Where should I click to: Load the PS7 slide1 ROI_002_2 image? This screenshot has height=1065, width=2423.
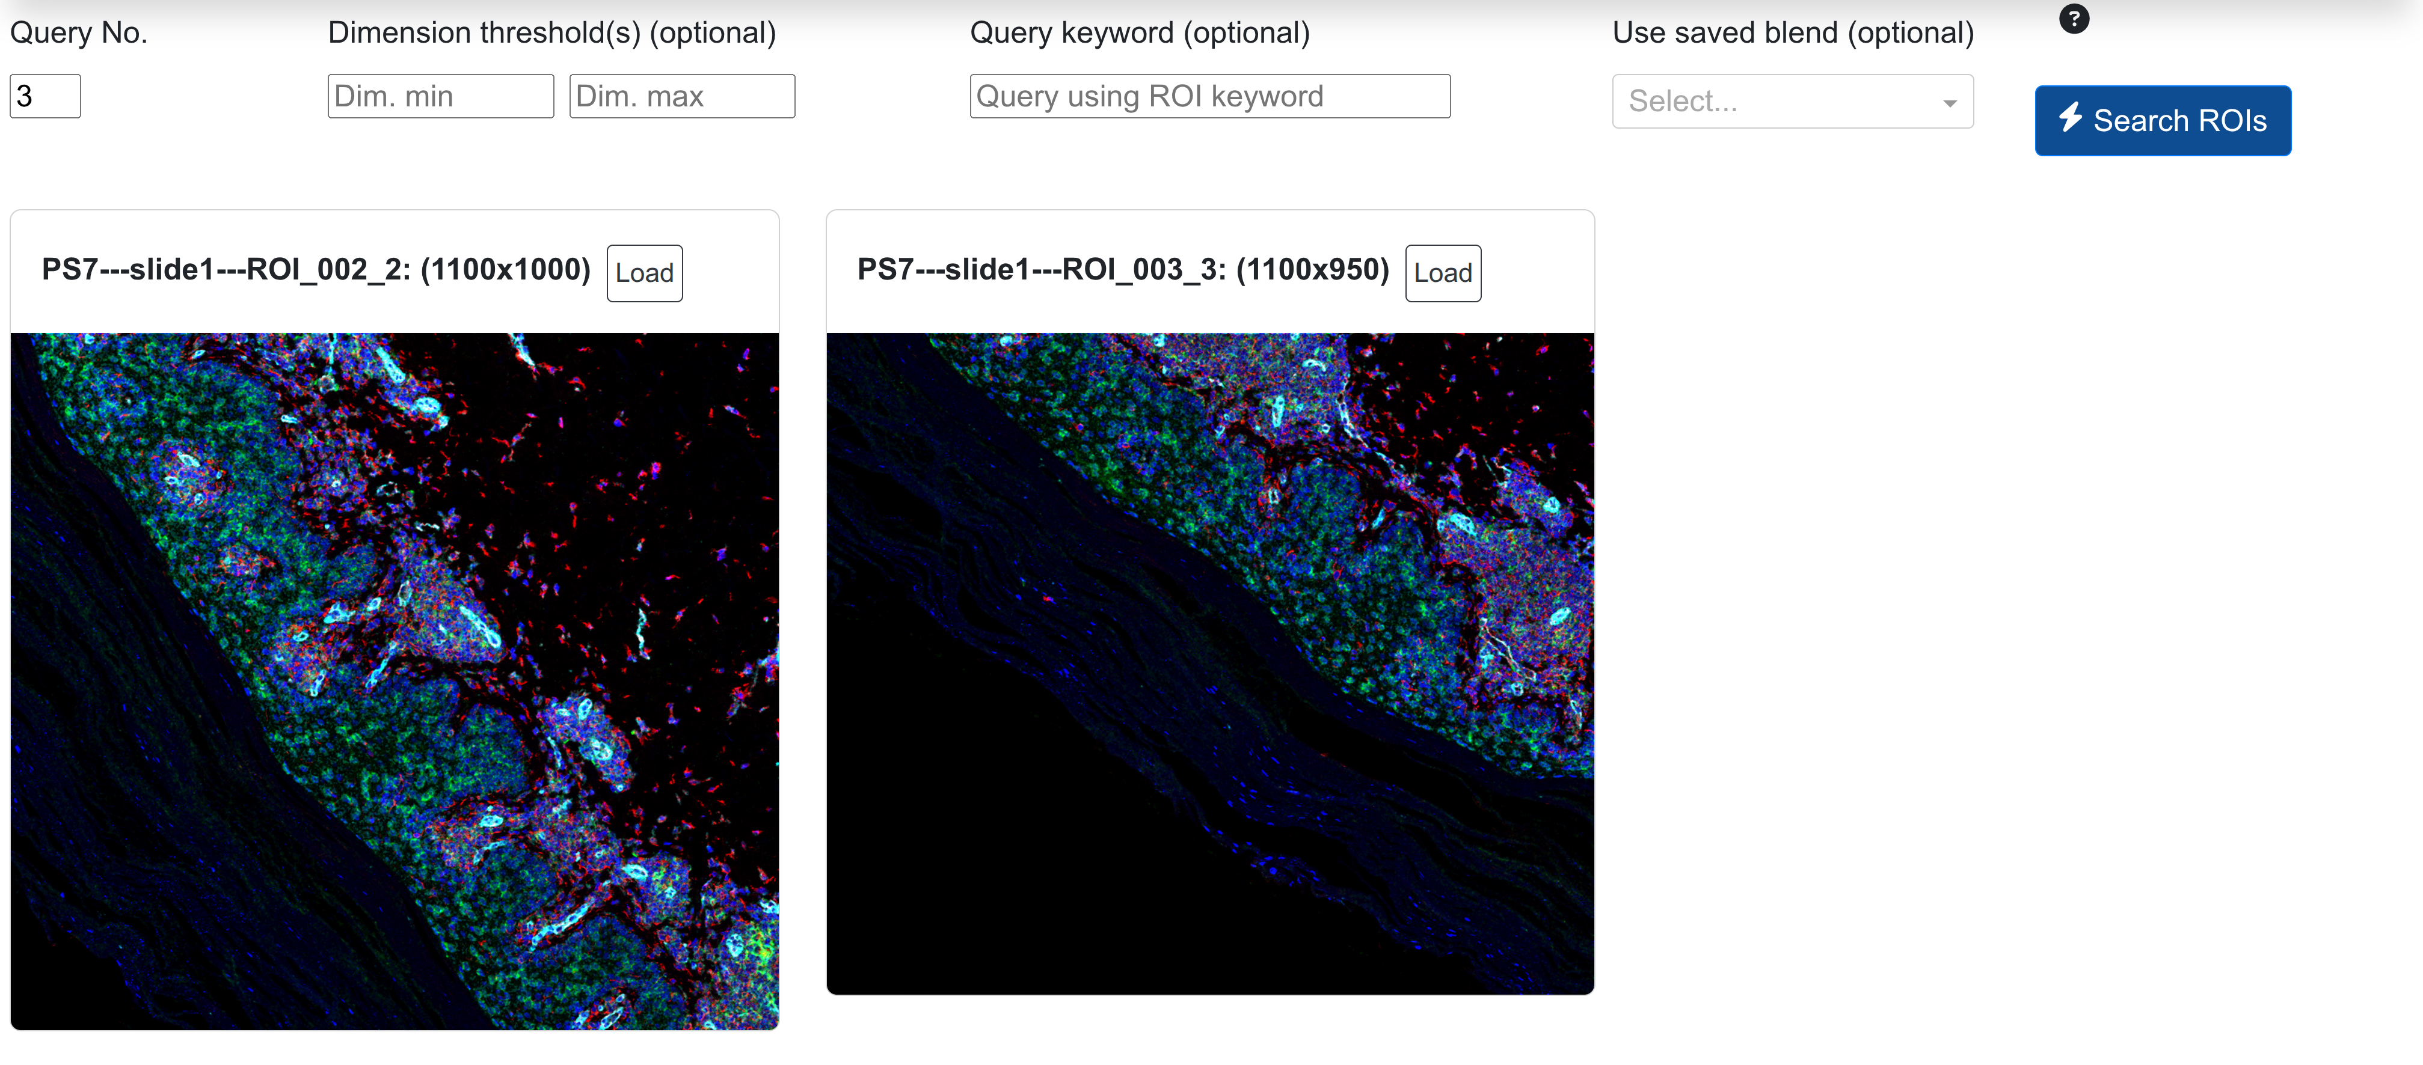[x=644, y=273]
